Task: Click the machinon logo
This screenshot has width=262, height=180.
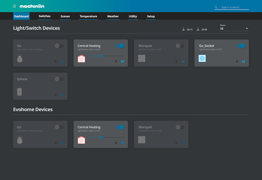Action: [x=32, y=6]
